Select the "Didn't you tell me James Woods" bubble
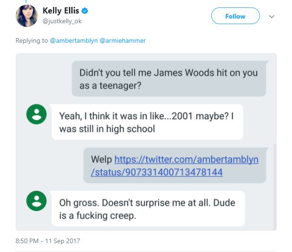Viewport: 292px width, 252px height. 169,79
